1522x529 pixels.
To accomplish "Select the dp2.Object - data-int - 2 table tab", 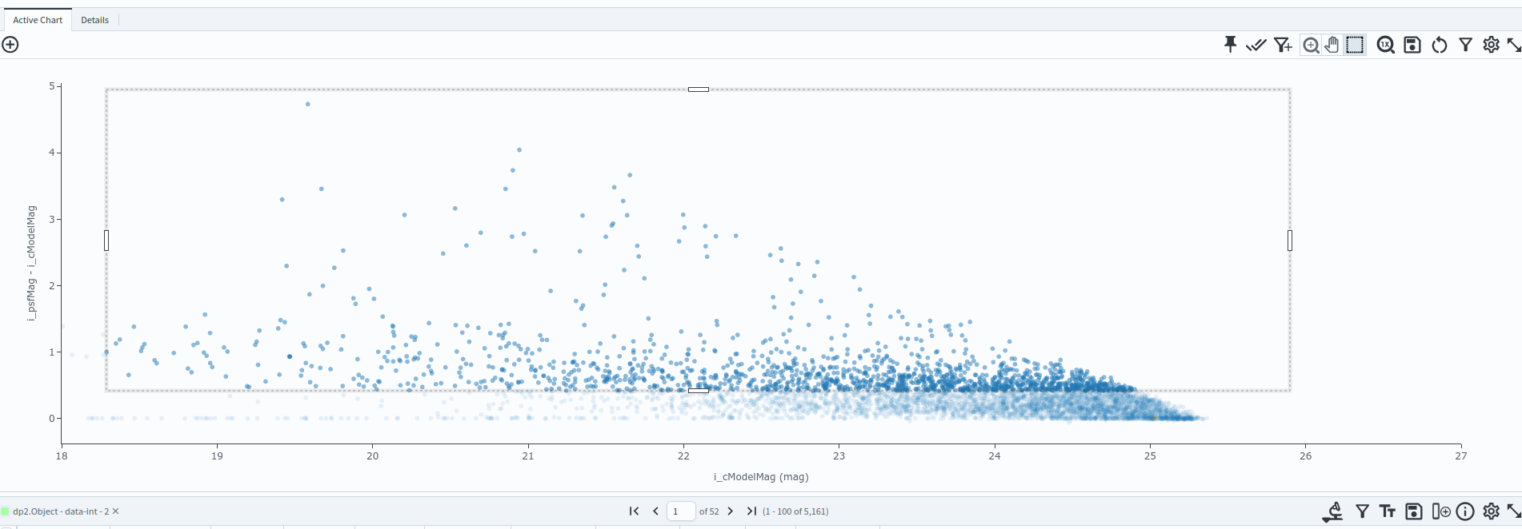I will 60,511.
